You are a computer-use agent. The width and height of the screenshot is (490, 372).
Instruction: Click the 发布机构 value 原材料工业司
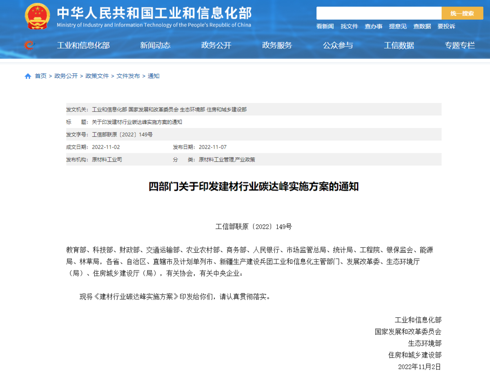coord(107,160)
